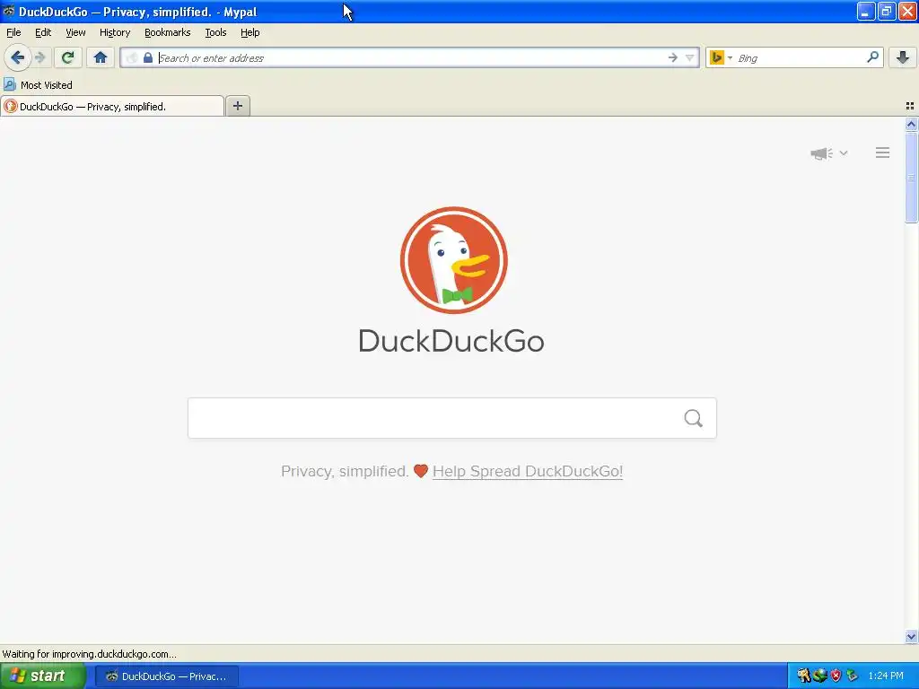
Task: Click the Most Visited bookmarks icon
Action: click(9, 84)
